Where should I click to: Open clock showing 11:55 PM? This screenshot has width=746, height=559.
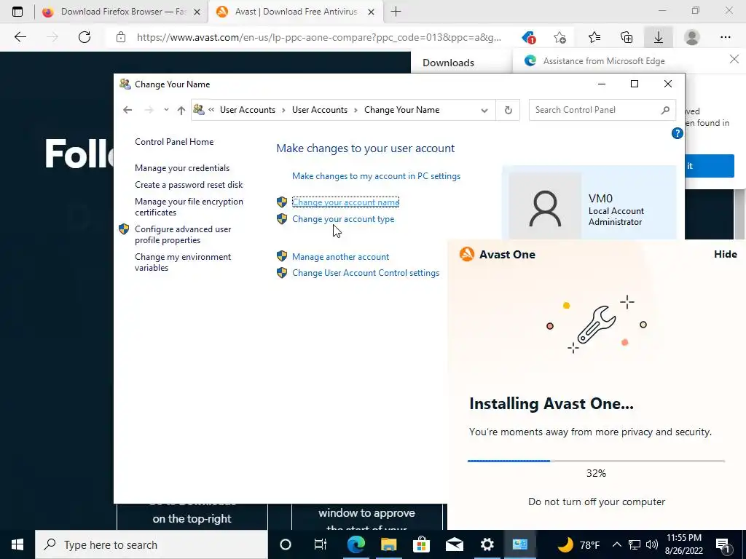coord(684,544)
